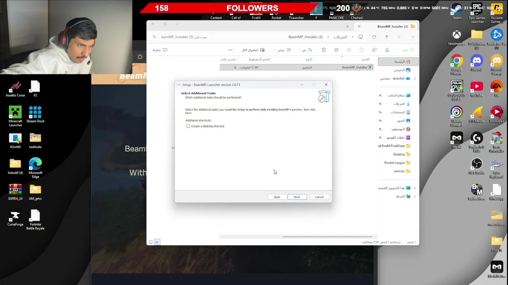Screen dimensions: 508x285
Task: Open Discord Canary desktop icon
Action: click(x=496, y=65)
